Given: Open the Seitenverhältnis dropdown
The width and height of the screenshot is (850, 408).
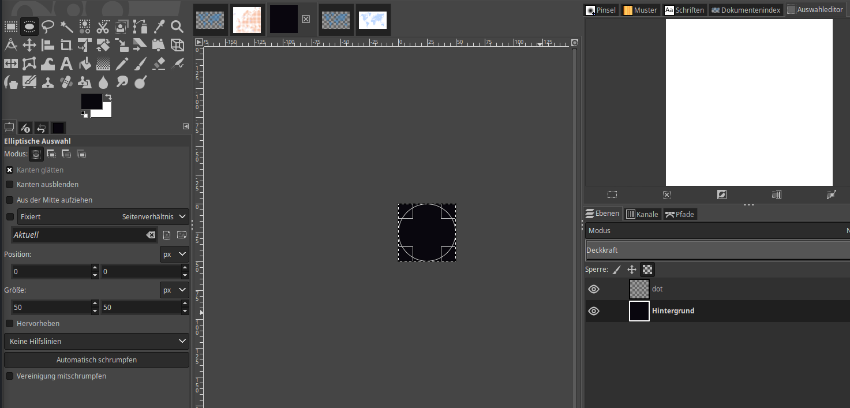Looking at the screenshot, I should pos(155,217).
